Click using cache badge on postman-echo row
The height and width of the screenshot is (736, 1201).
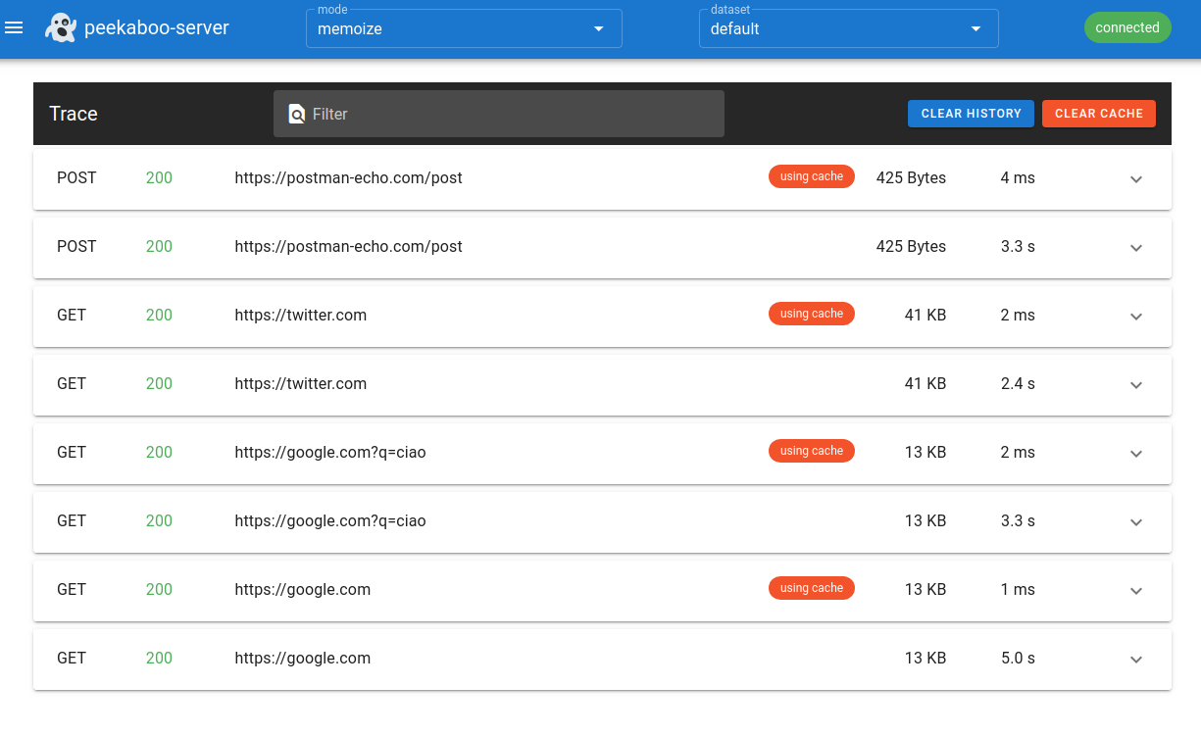click(812, 176)
